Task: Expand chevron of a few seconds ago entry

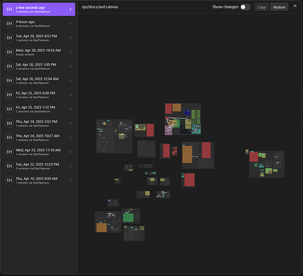Action: (70, 9)
